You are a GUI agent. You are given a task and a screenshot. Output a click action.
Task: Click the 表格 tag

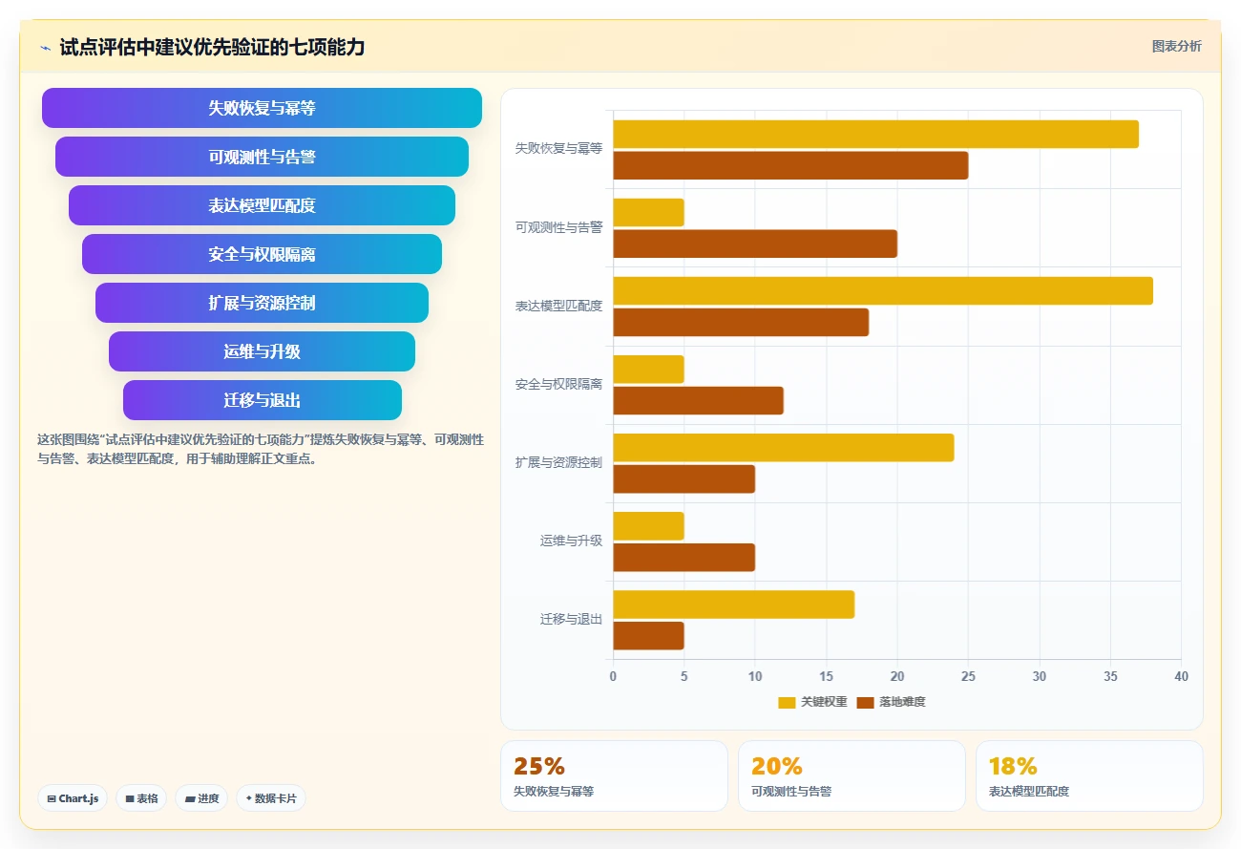tap(141, 798)
